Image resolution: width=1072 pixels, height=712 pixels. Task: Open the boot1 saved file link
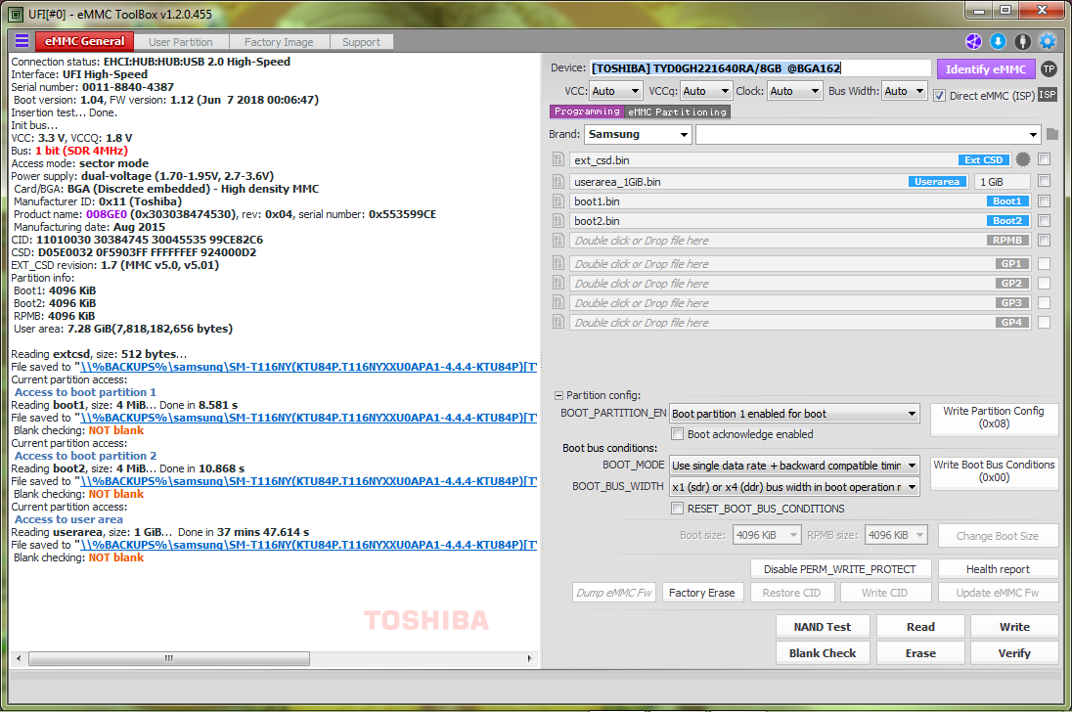[308, 418]
